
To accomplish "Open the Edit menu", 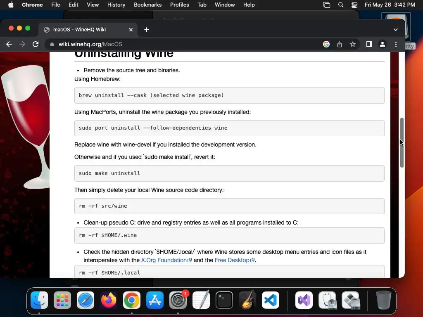I will [x=74, y=5].
